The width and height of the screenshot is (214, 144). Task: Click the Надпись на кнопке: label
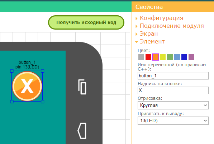coord(160,84)
